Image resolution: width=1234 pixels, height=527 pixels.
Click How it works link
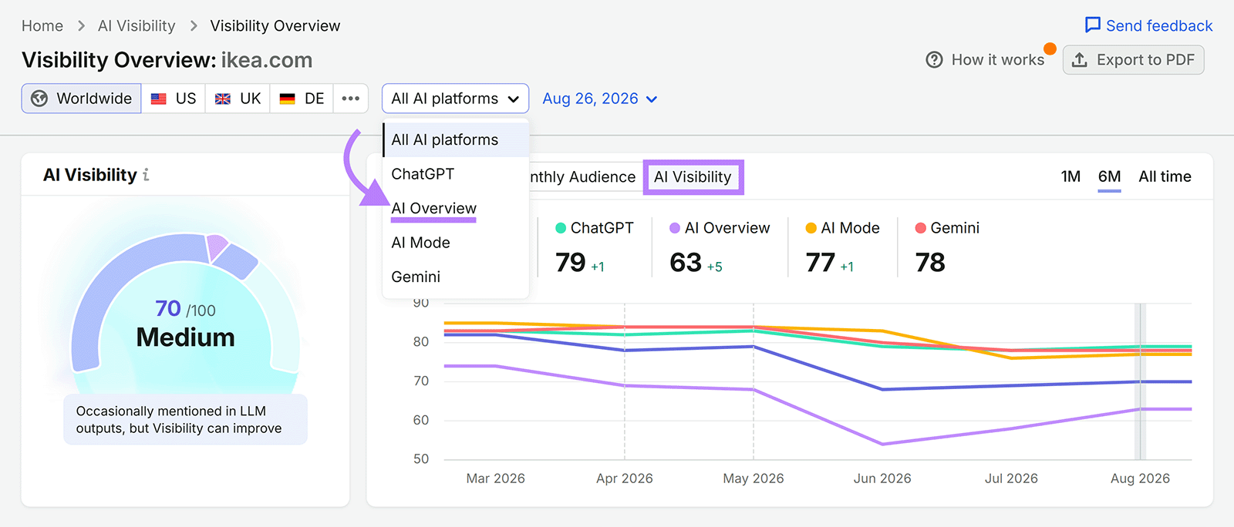click(x=986, y=60)
